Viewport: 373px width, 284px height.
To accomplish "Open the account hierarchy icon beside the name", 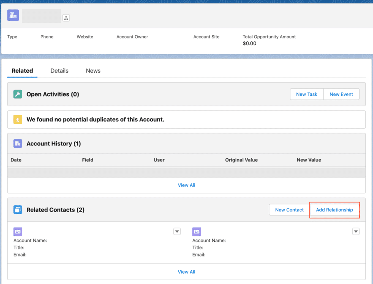I will coord(66,18).
